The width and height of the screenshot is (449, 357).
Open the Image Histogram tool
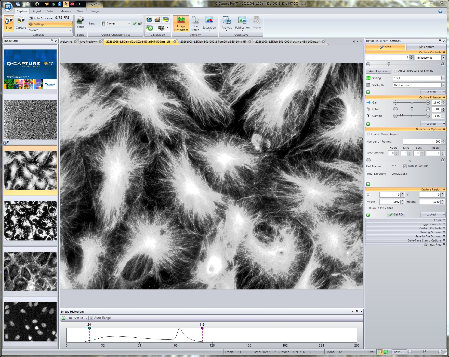(181, 24)
